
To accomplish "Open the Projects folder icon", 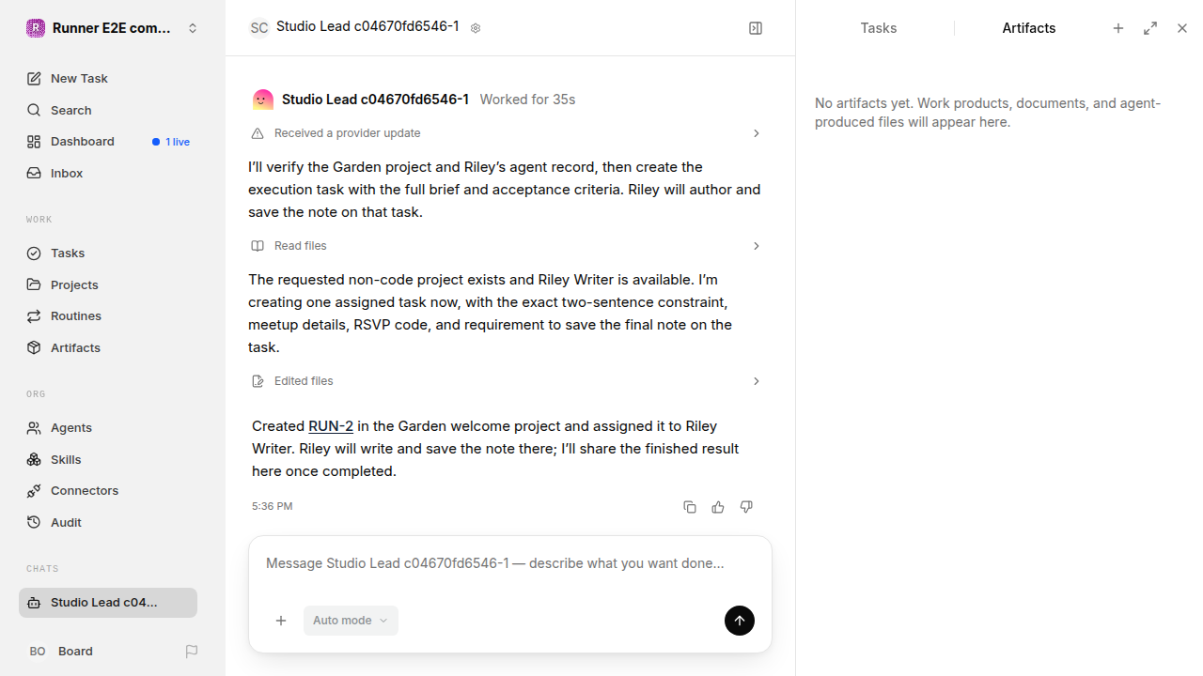I will point(34,285).
